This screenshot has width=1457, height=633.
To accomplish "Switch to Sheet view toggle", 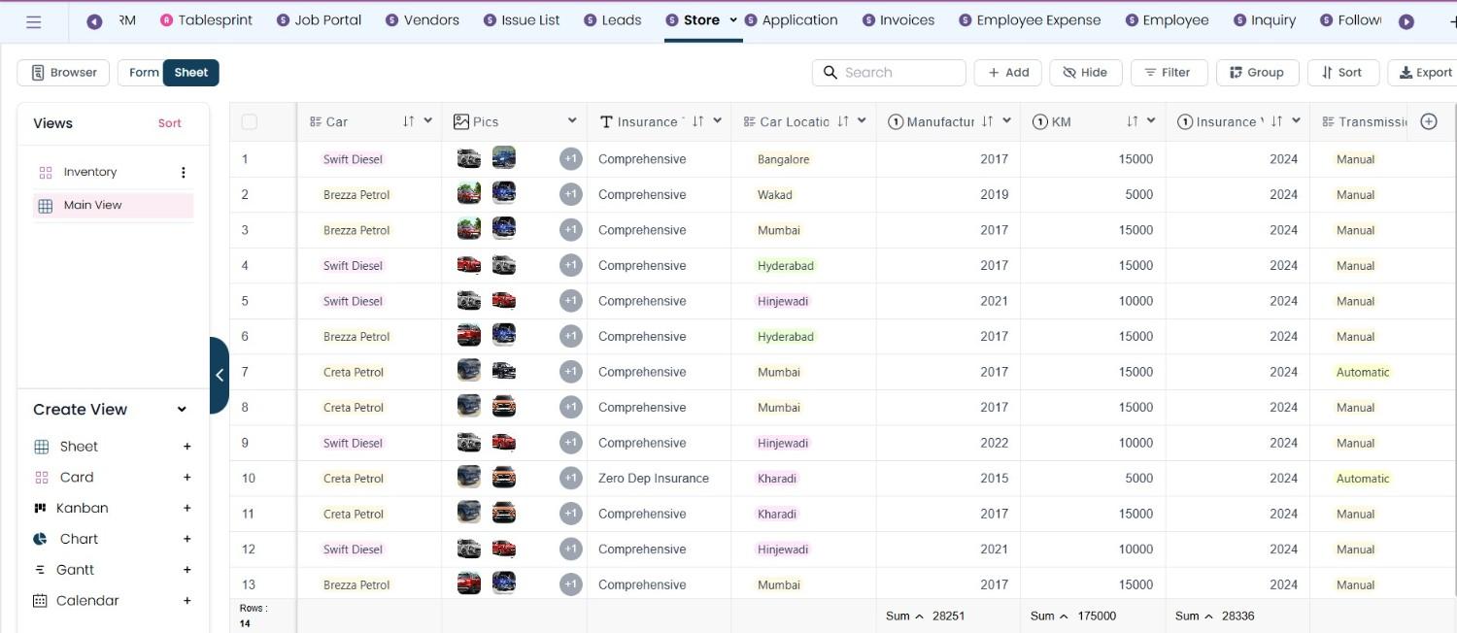I will (x=191, y=73).
